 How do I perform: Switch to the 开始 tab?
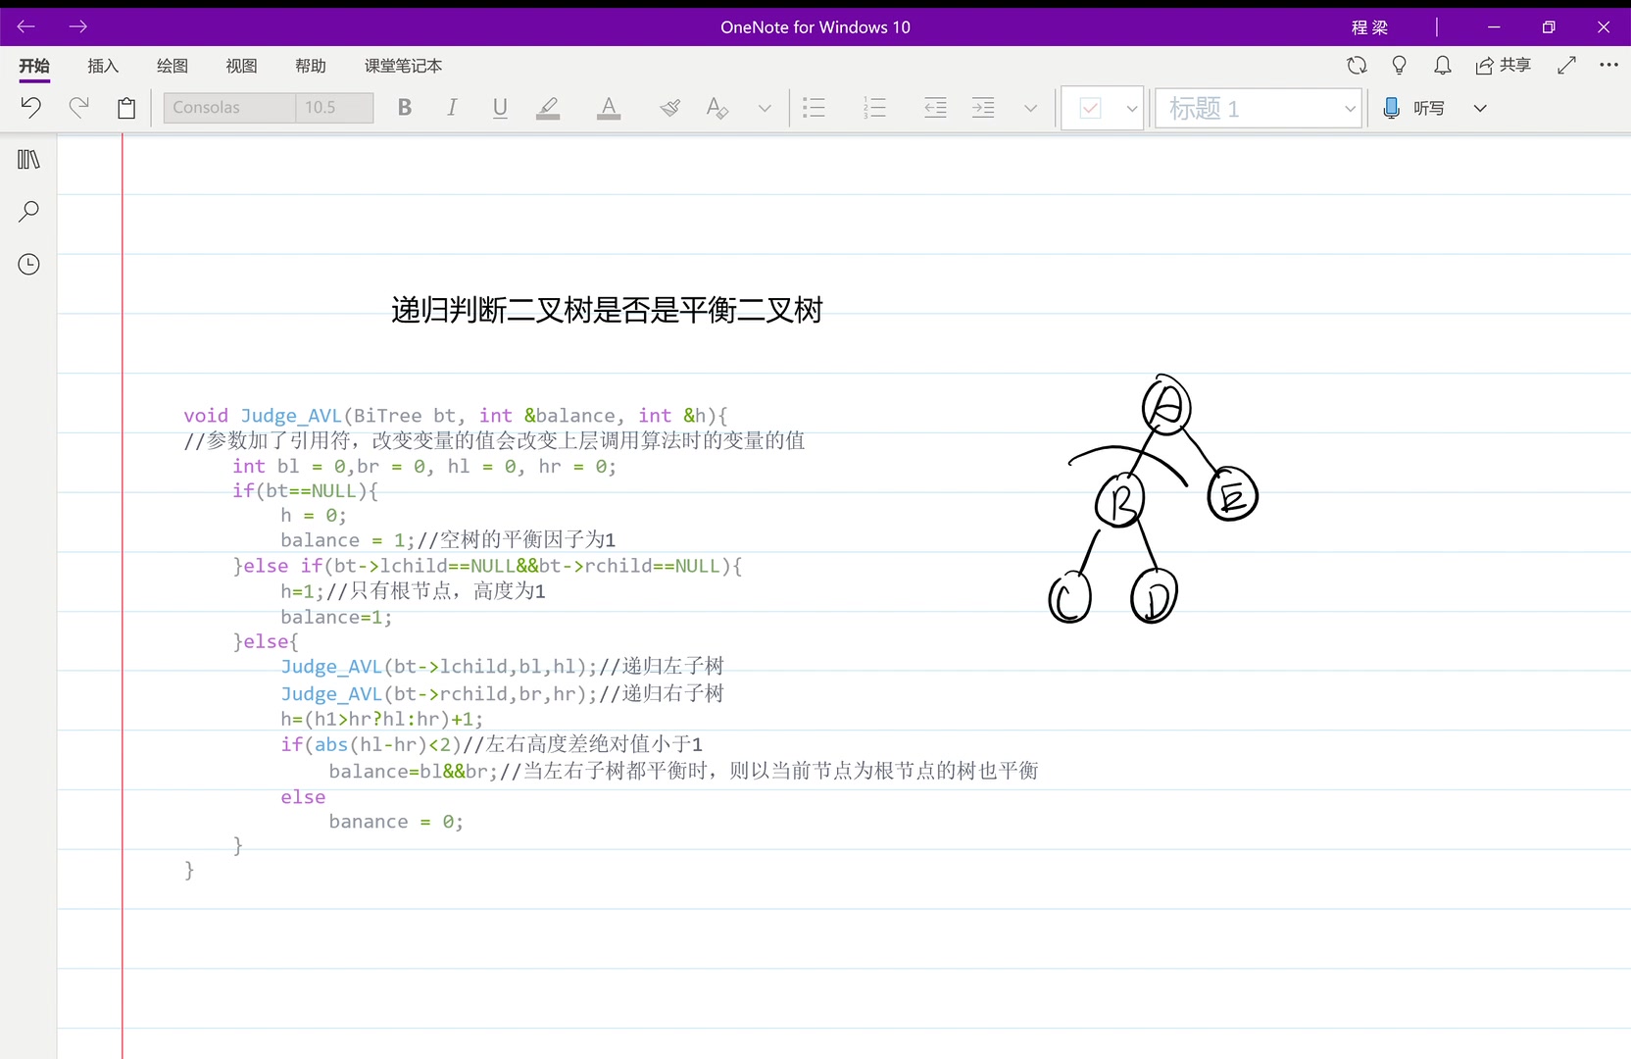click(x=34, y=66)
